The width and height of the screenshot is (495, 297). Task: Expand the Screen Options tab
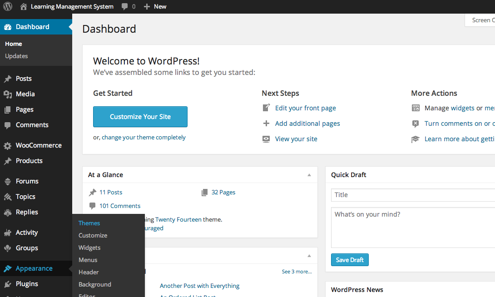[480, 20]
